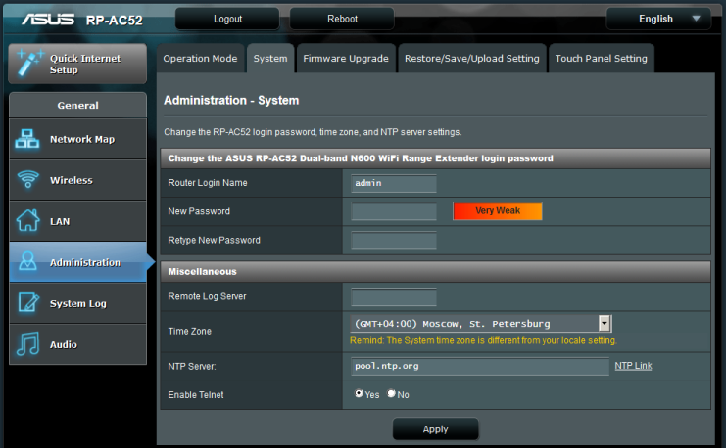The width and height of the screenshot is (726, 448).
Task: Click the Administration - System heading
Action: pos(231,101)
